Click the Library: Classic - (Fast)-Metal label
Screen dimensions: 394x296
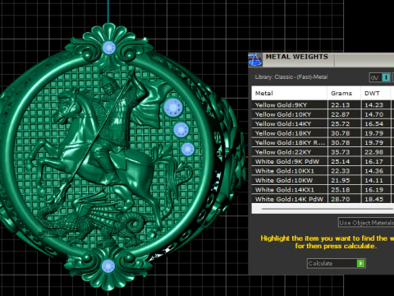click(x=291, y=77)
